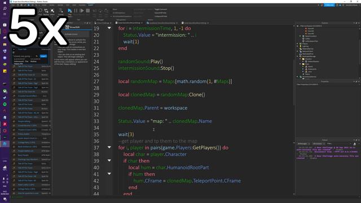Open All Messages filter dropdown in Output
361x203 pixels.
point(304,144)
